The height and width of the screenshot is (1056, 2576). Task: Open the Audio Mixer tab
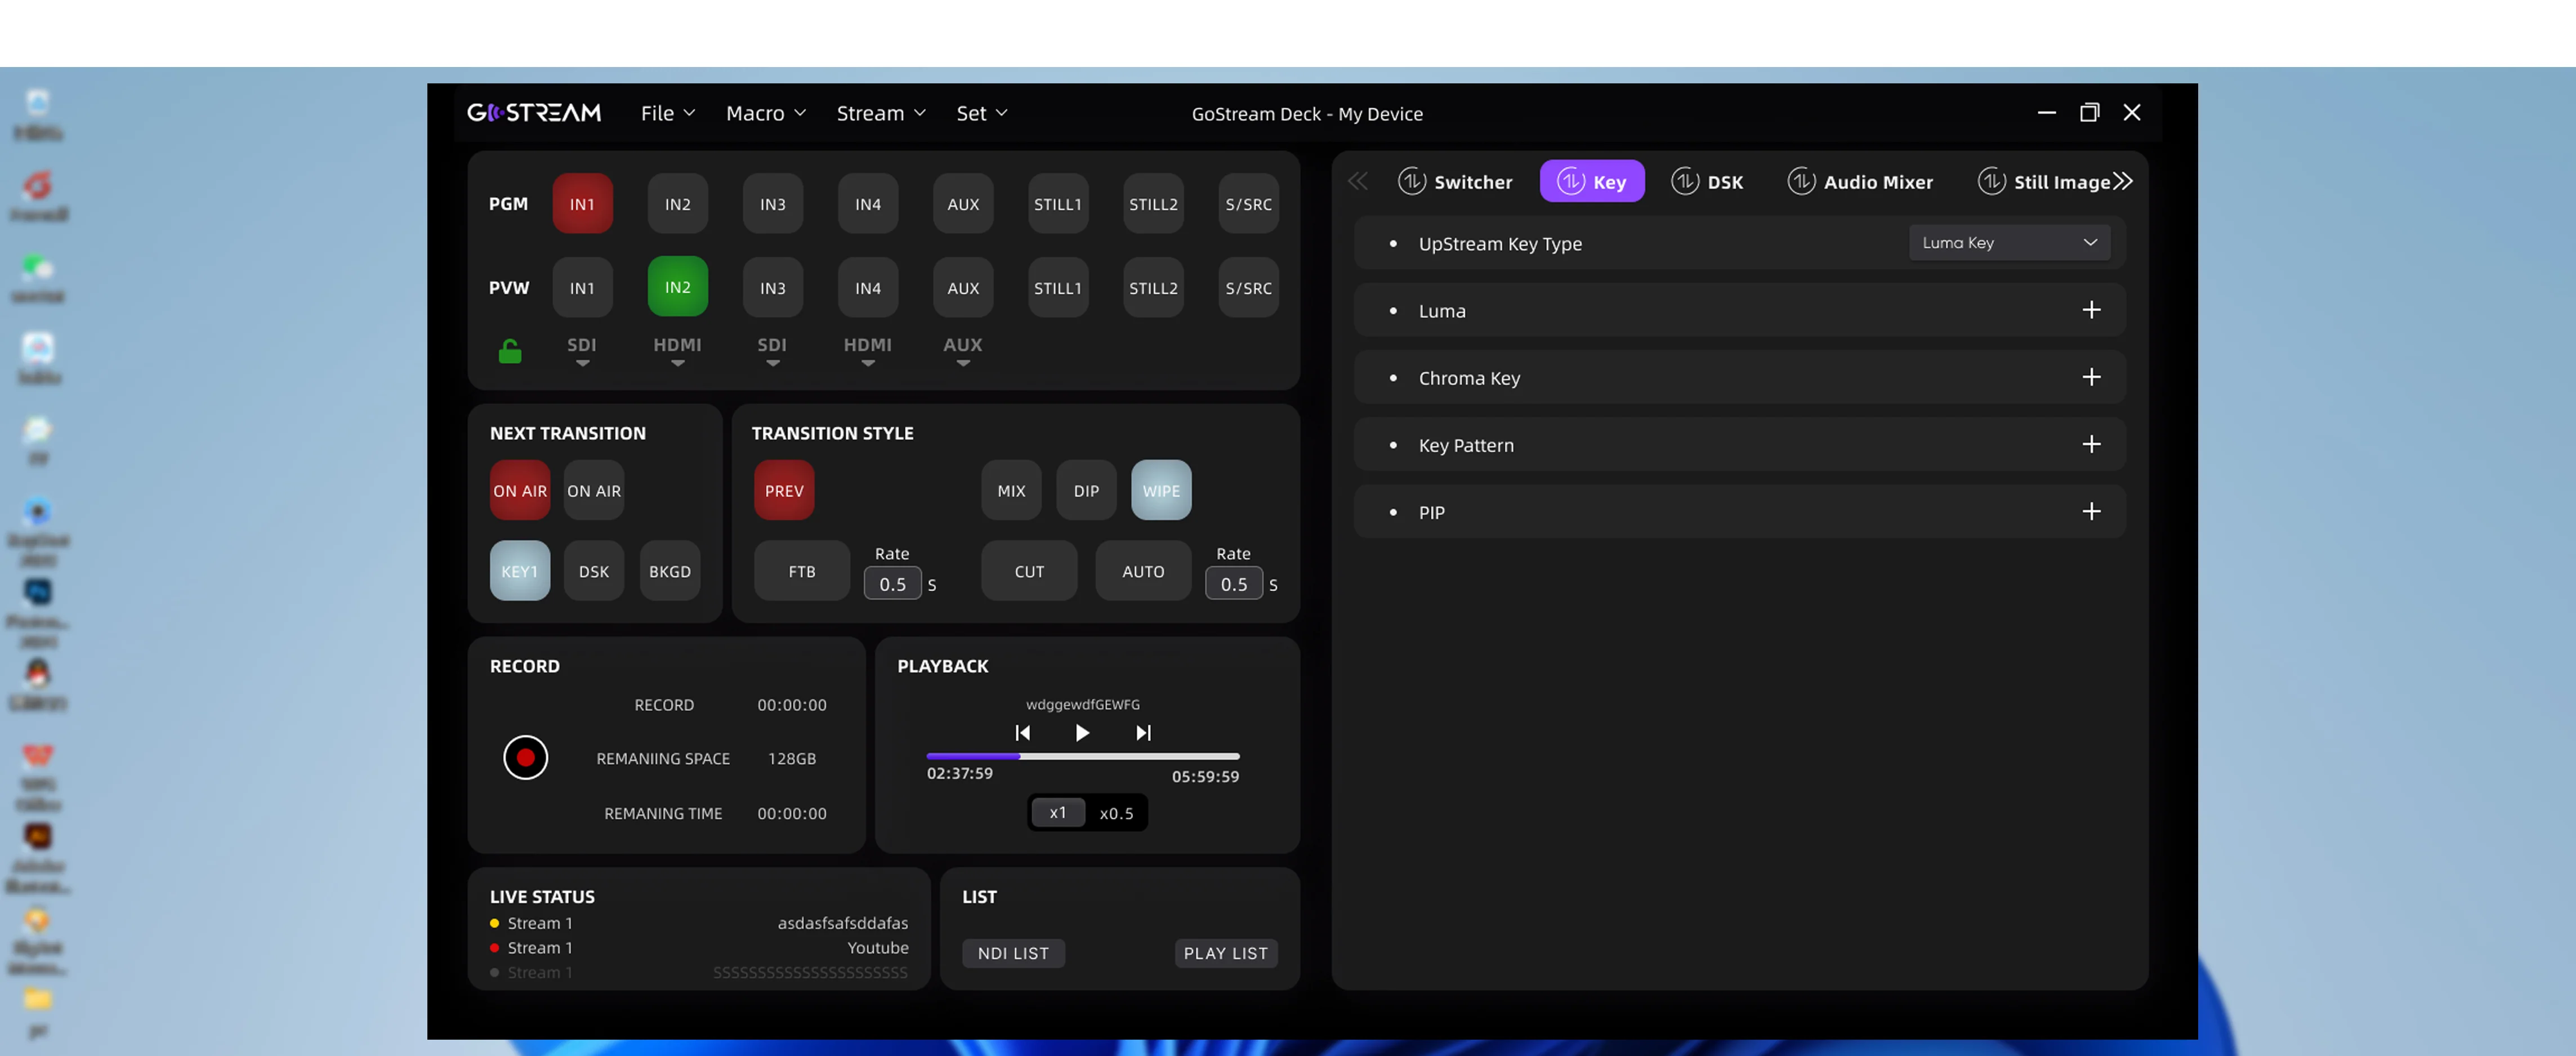(x=1860, y=181)
